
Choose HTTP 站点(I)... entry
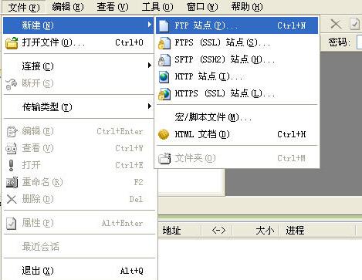point(237,76)
